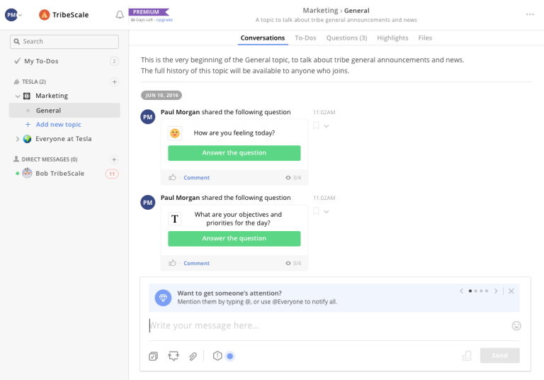
Task: Answer the 'How are you feeling today?' question
Action: 234,153
